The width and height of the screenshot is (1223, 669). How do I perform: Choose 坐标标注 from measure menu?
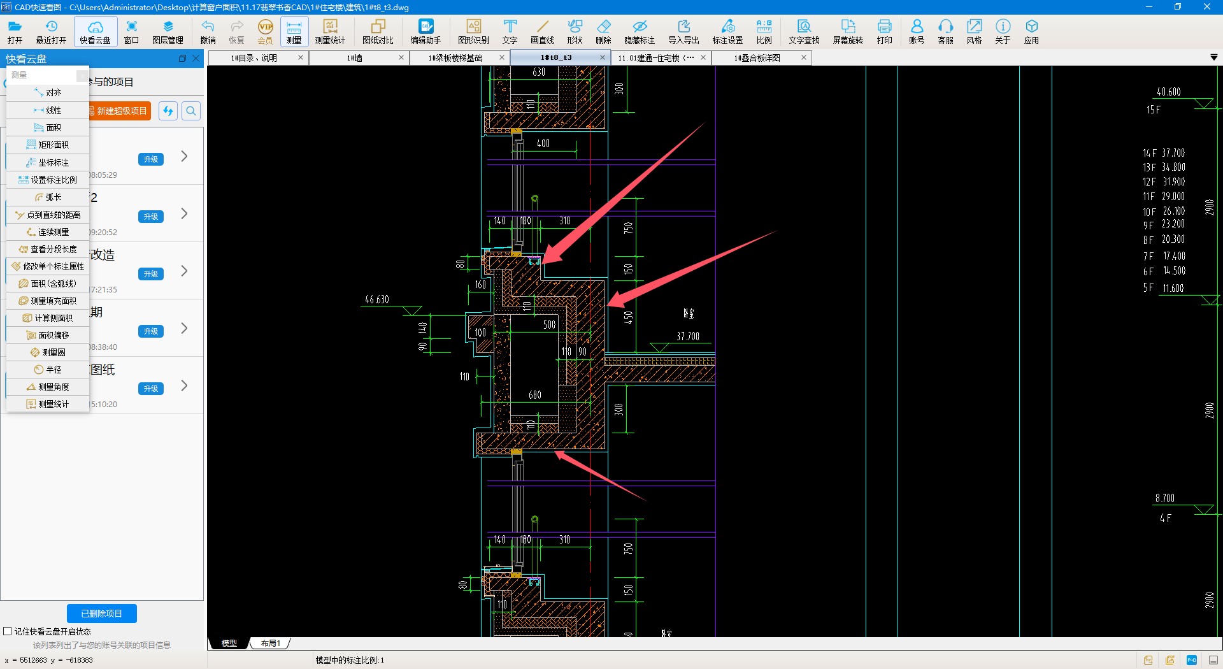pyautogui.click(x=48, y=162)
